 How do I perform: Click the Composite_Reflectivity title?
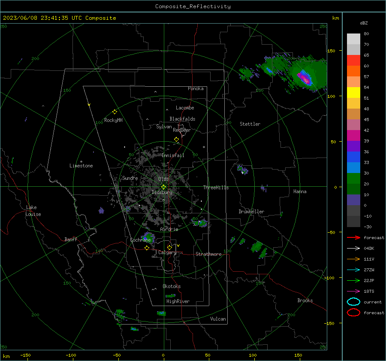pyautogui.click(x=193, y=6)
